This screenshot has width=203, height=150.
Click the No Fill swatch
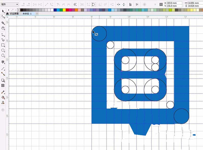(x=19, y=10)
